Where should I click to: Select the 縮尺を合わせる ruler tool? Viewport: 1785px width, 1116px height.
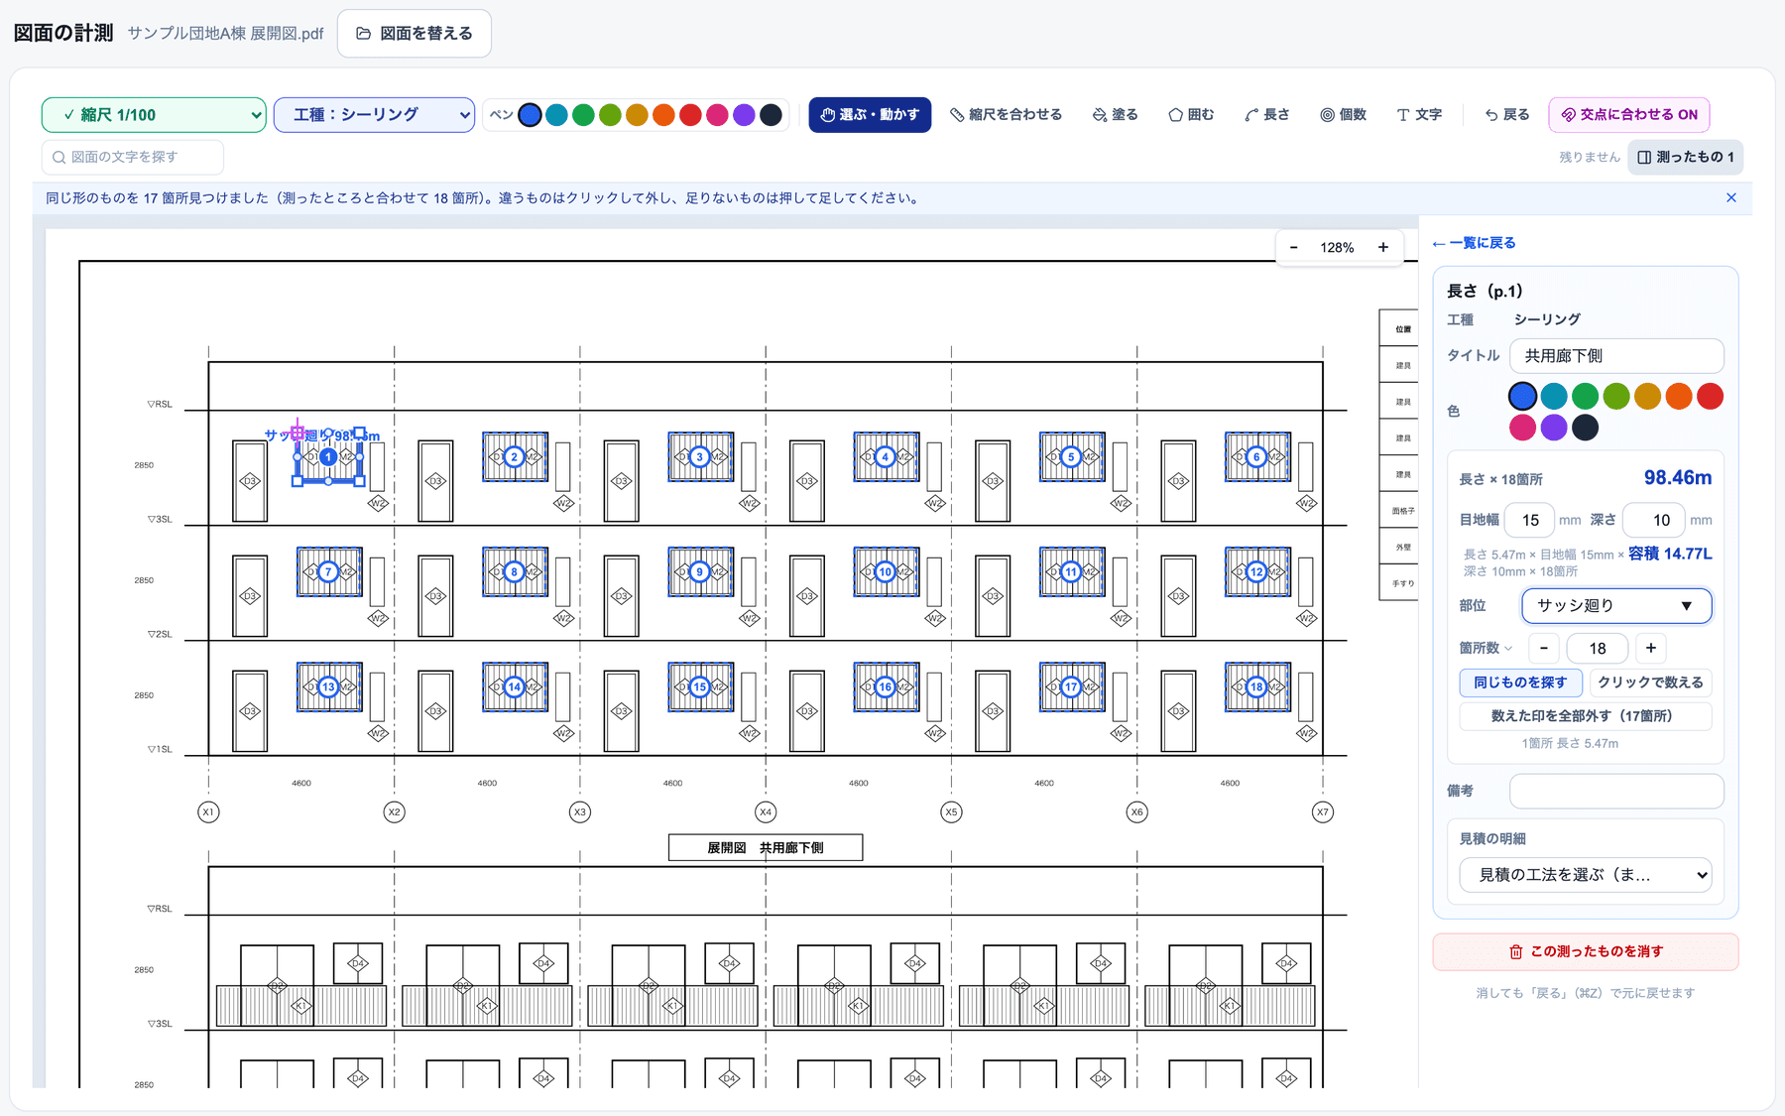[1006, 115]
